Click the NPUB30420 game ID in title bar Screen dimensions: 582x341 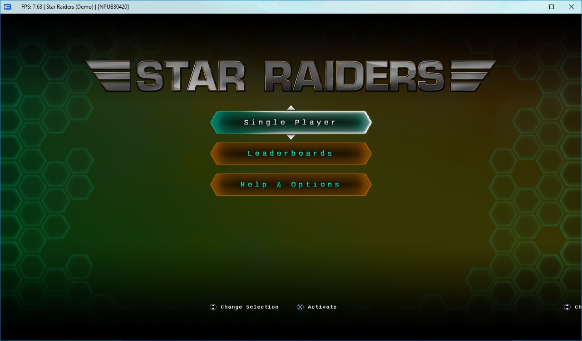(113, 7)
